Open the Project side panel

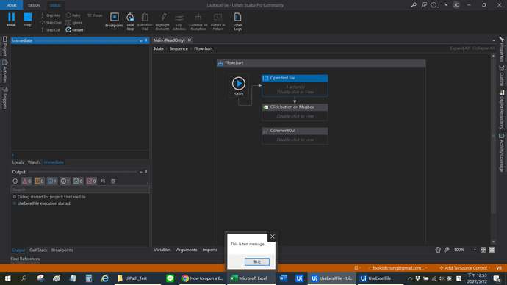5,46
